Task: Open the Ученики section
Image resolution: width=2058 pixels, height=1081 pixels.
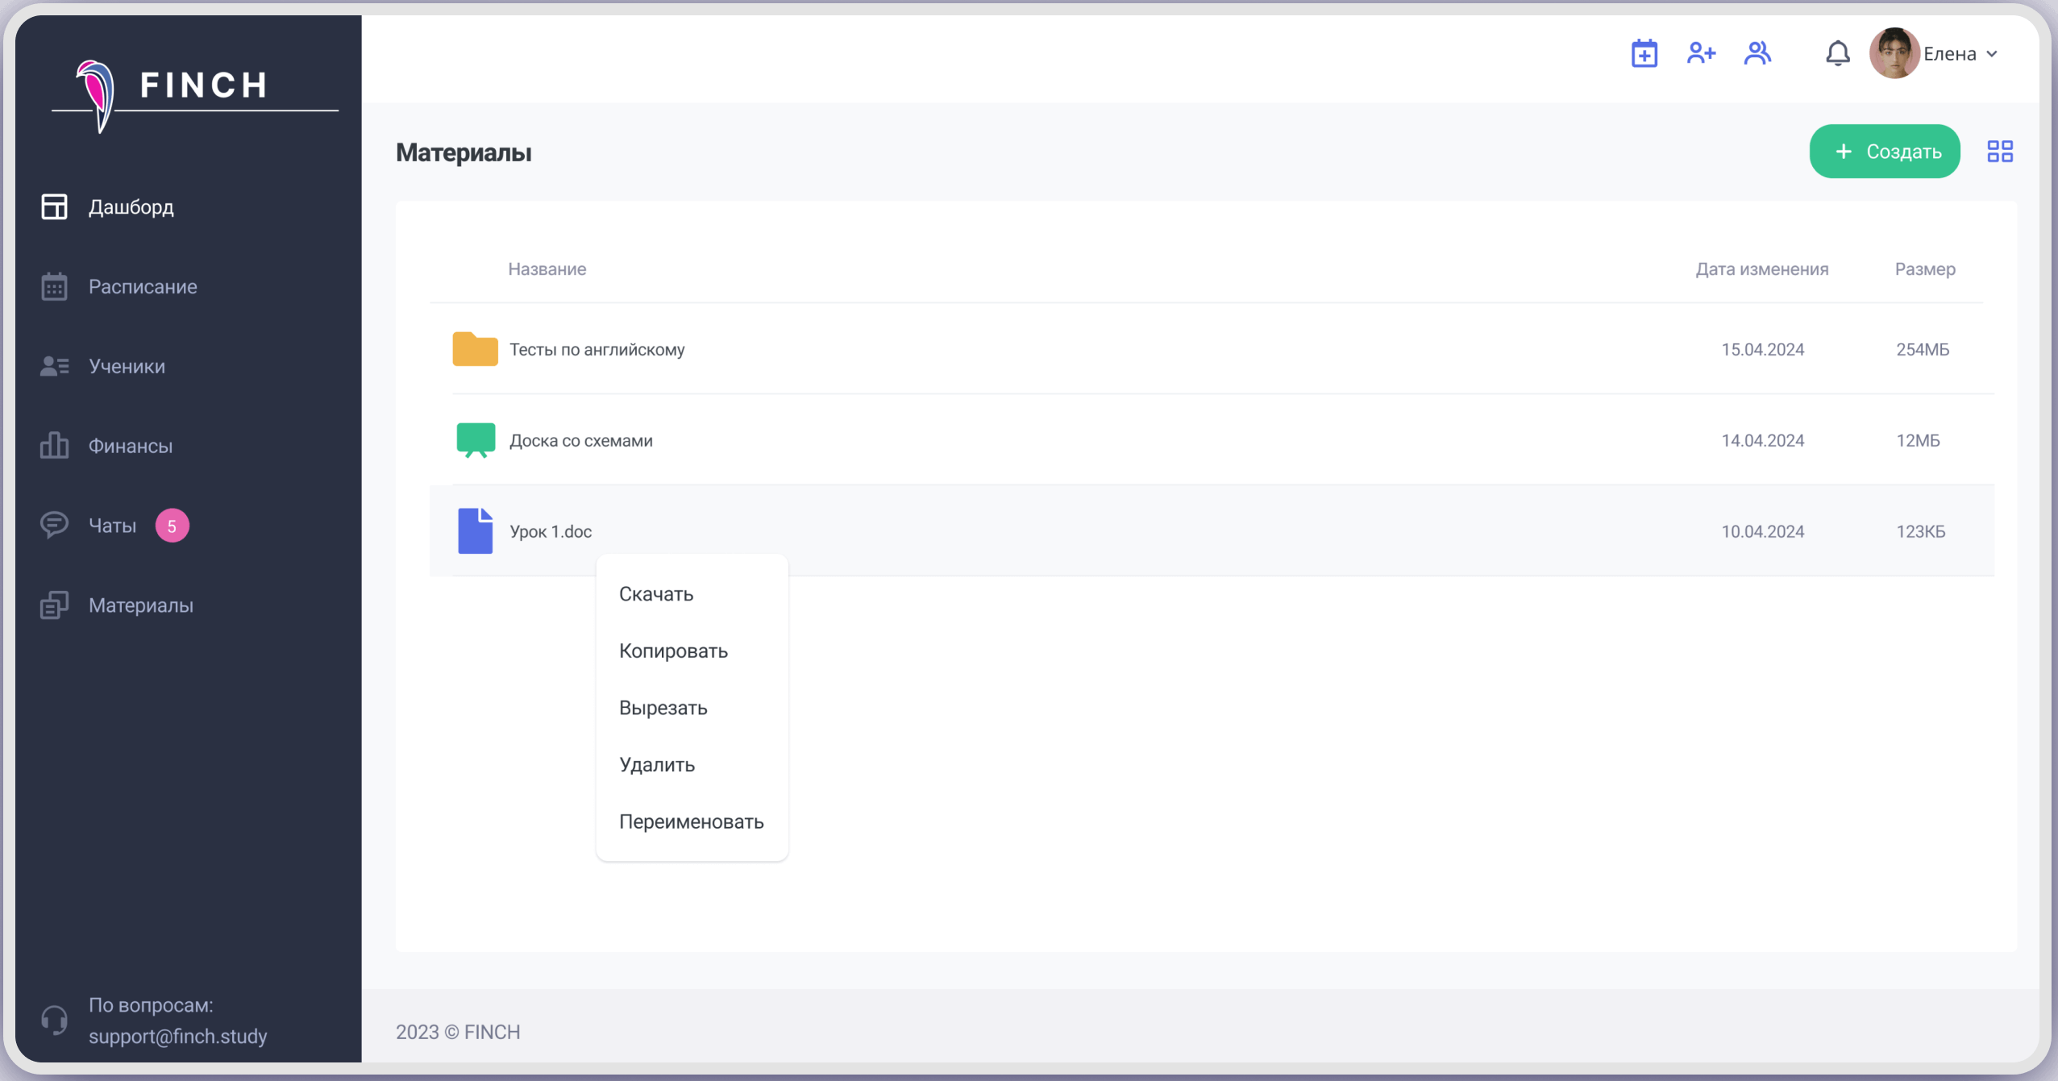Action: (127, 367)
